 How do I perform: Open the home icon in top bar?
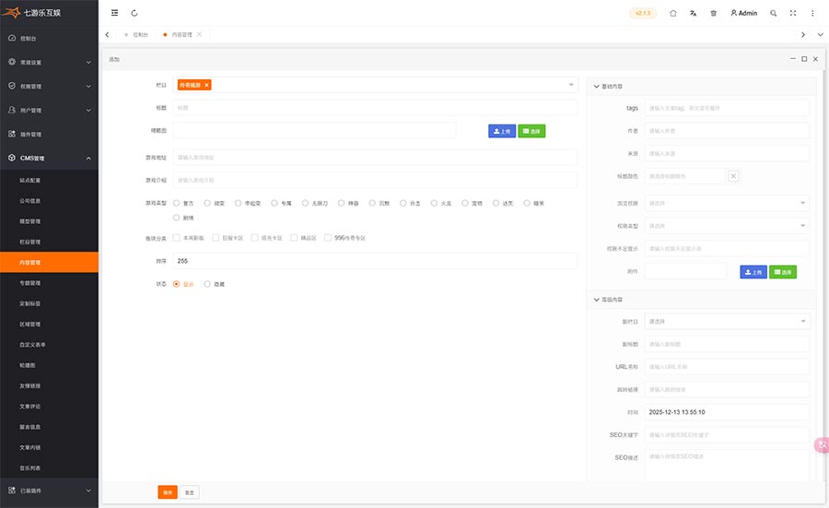click(x=672, y=13)
